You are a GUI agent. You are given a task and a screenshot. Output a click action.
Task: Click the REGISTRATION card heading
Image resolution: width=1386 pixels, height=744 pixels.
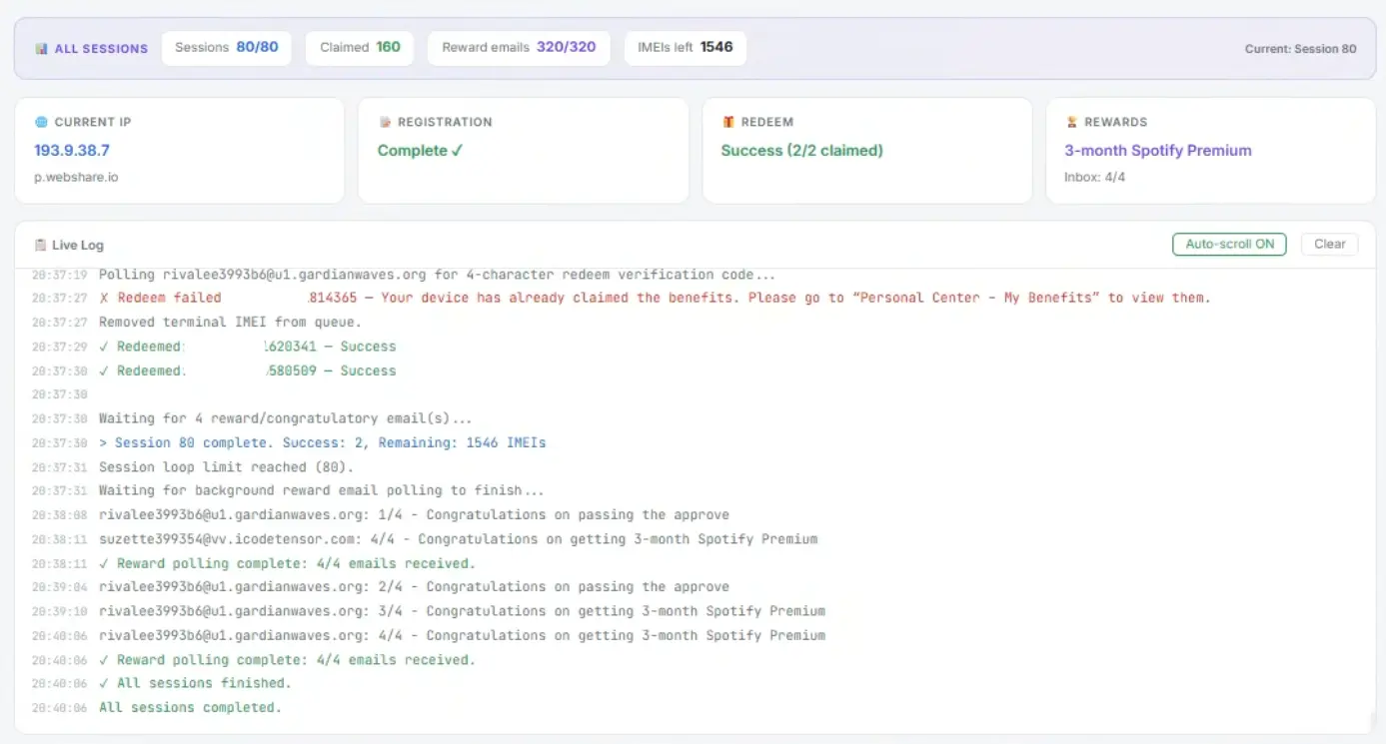pos(445,122)
